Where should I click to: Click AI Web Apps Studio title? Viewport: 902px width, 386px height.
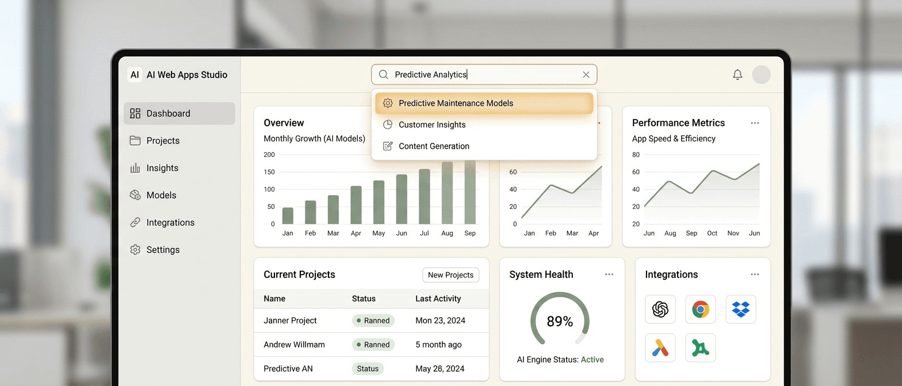[x=187, y=75]
